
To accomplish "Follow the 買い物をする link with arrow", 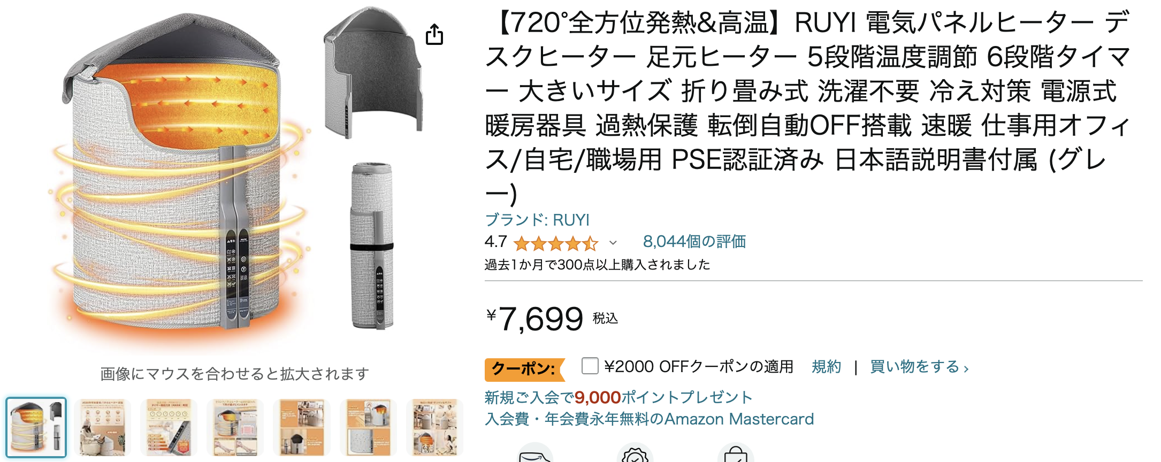I will tap(919, 367).
